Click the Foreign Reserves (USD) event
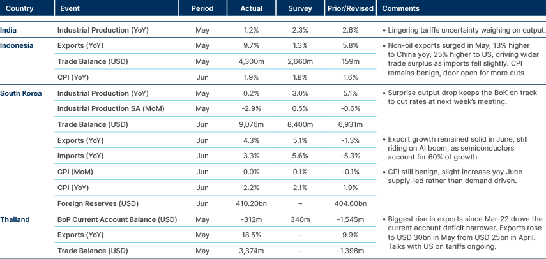 click(98, 204)
